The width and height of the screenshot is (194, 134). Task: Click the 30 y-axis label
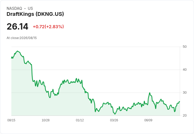point(185,93)
